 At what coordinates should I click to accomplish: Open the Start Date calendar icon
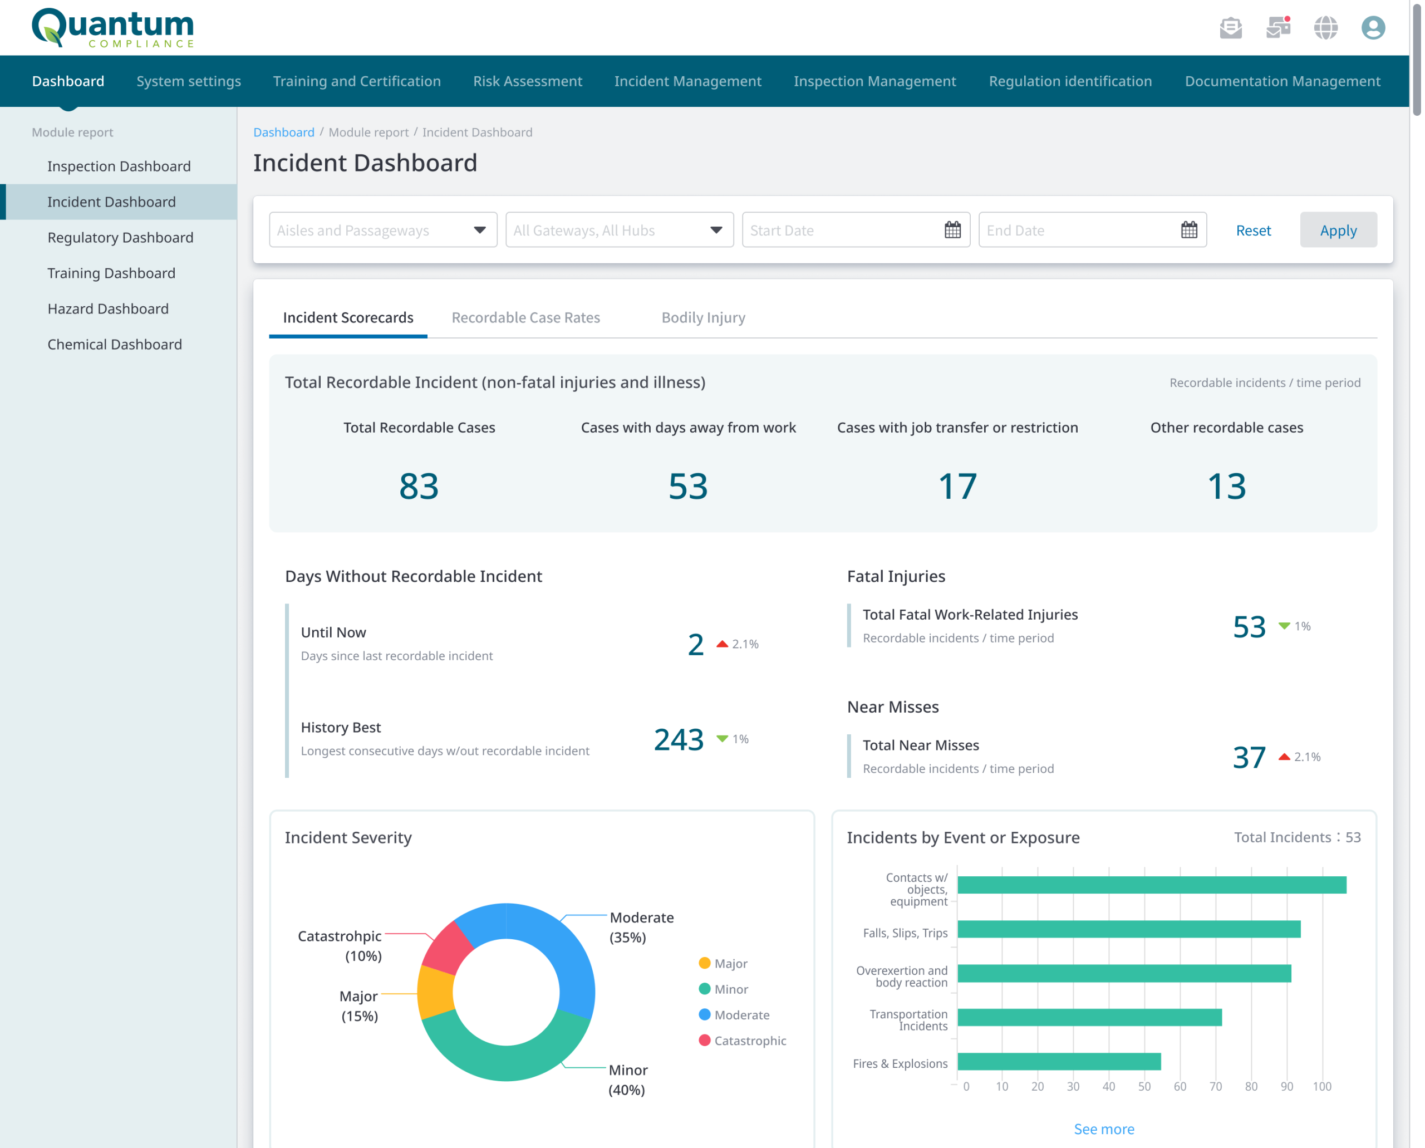point(952,230)
